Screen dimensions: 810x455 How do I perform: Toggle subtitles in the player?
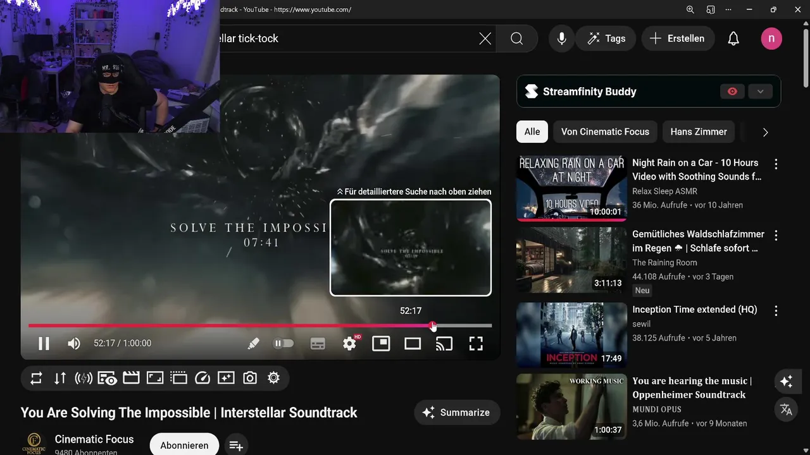click(318, 343)
